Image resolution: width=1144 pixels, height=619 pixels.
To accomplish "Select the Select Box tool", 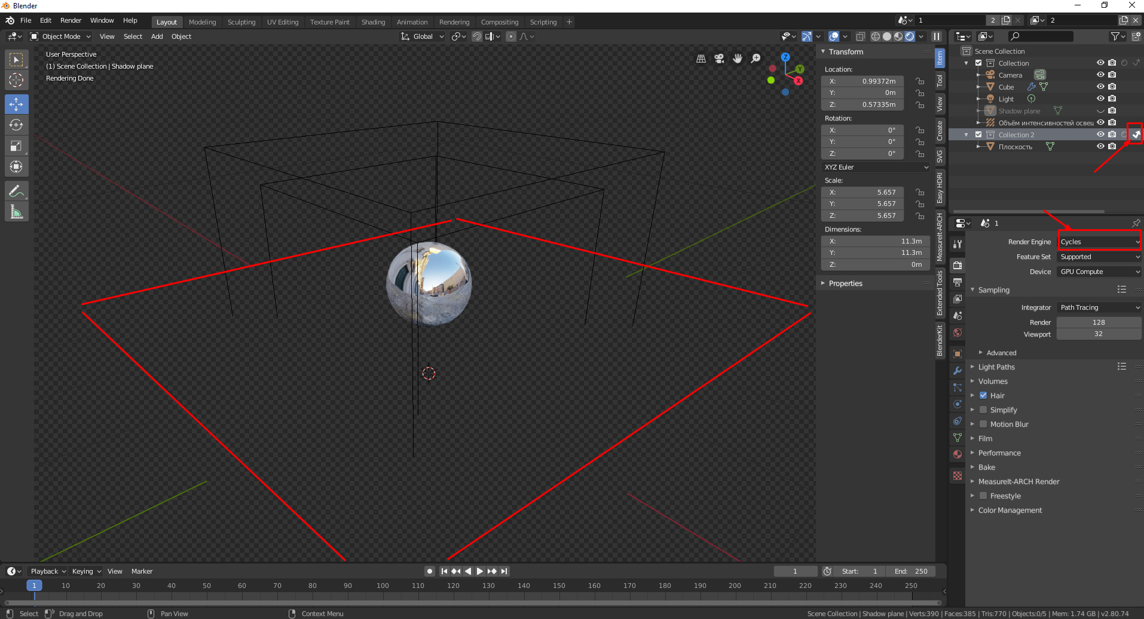I will 16,59.
